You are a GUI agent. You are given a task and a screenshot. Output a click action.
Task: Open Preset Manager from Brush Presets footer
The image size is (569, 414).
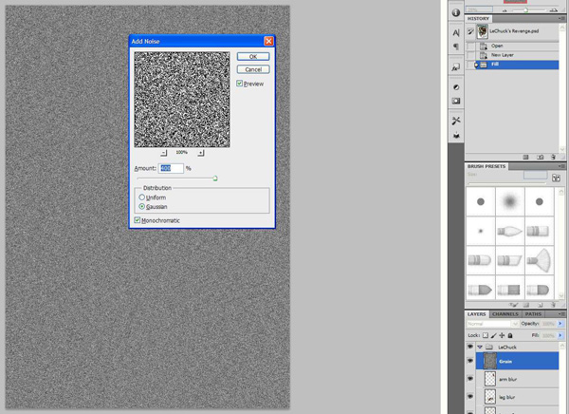point(526,305)
